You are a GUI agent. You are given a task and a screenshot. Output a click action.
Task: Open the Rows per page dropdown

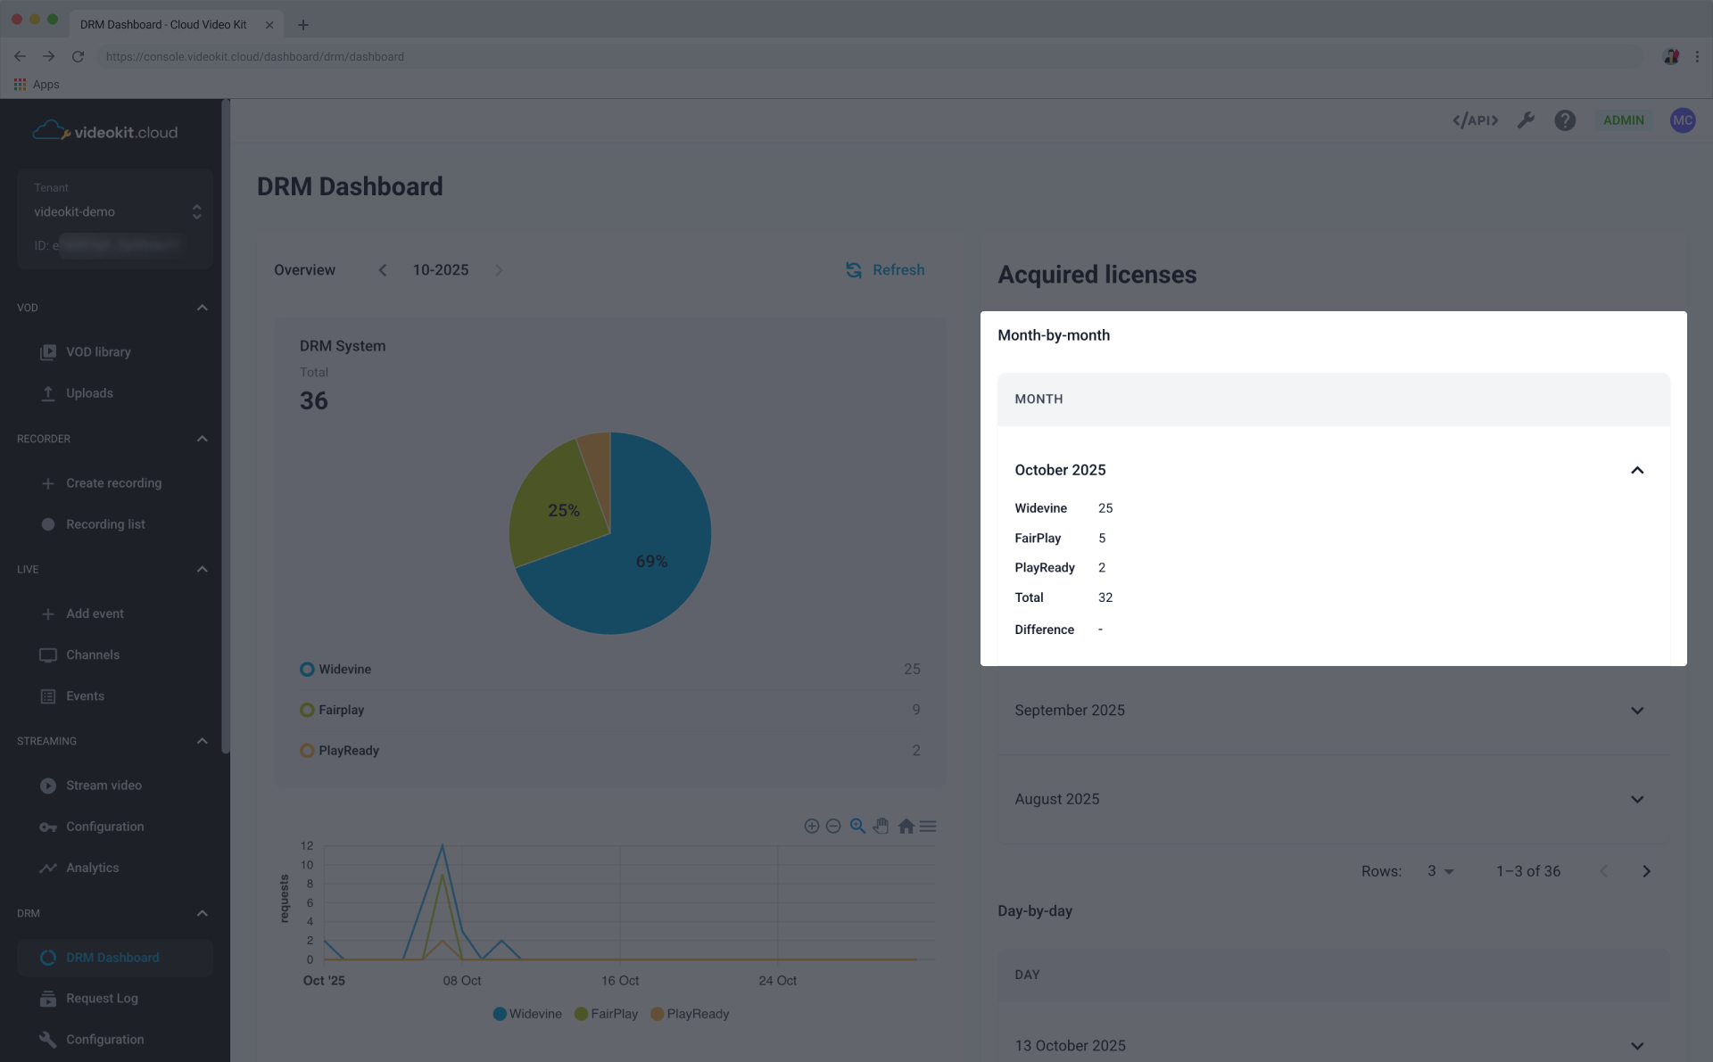(1439, 871)
